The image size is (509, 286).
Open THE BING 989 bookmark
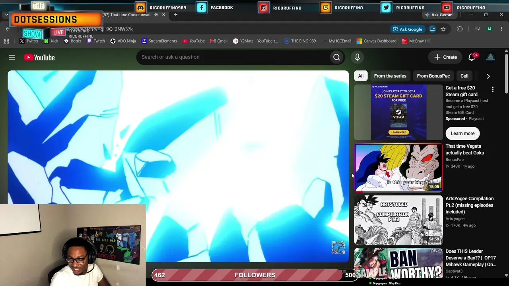tap(300, 41)
